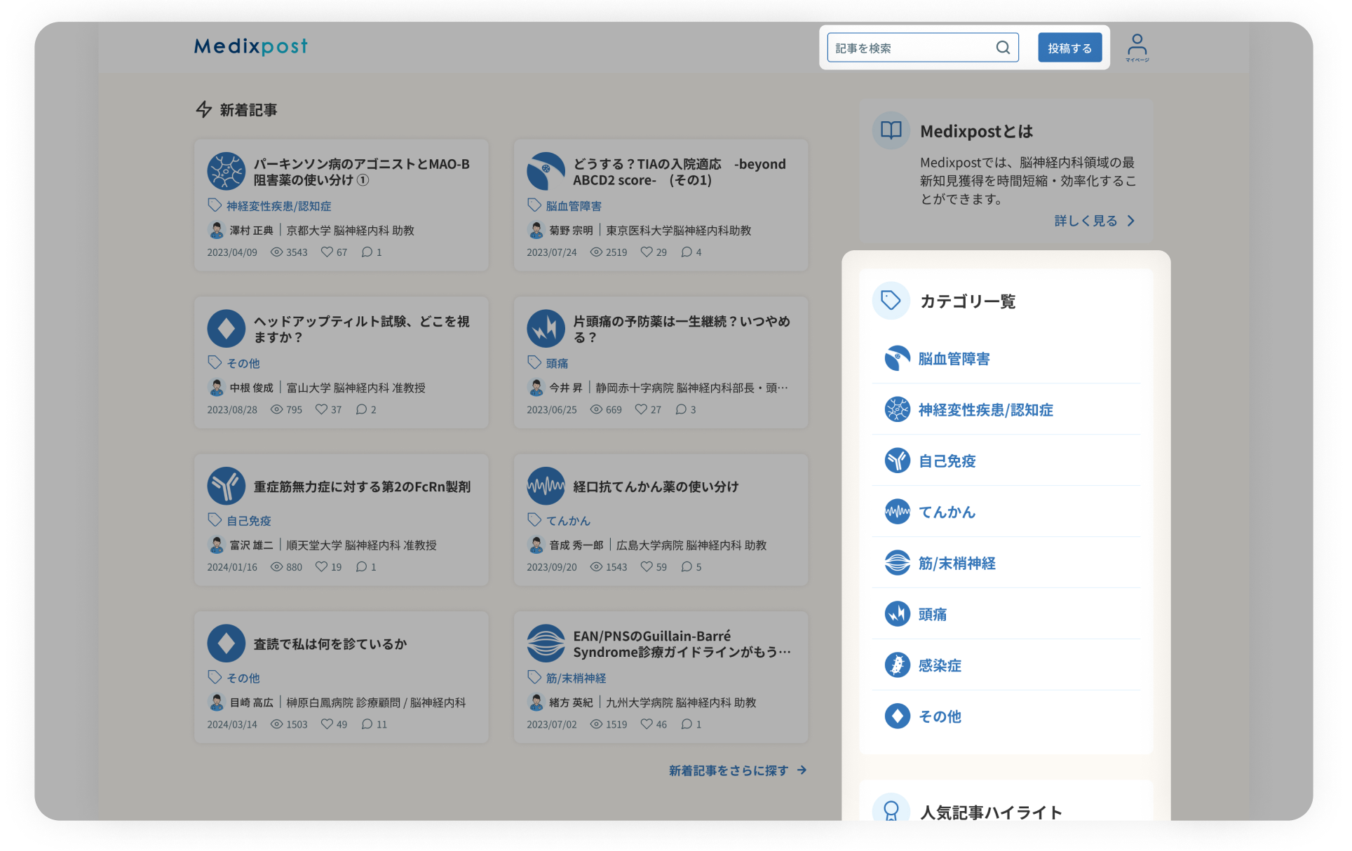Screen dimensions: 1352x851
Task: Click the 筋/末梢神経 tag on the Guillain-Barré card
Action: (576, 678)
